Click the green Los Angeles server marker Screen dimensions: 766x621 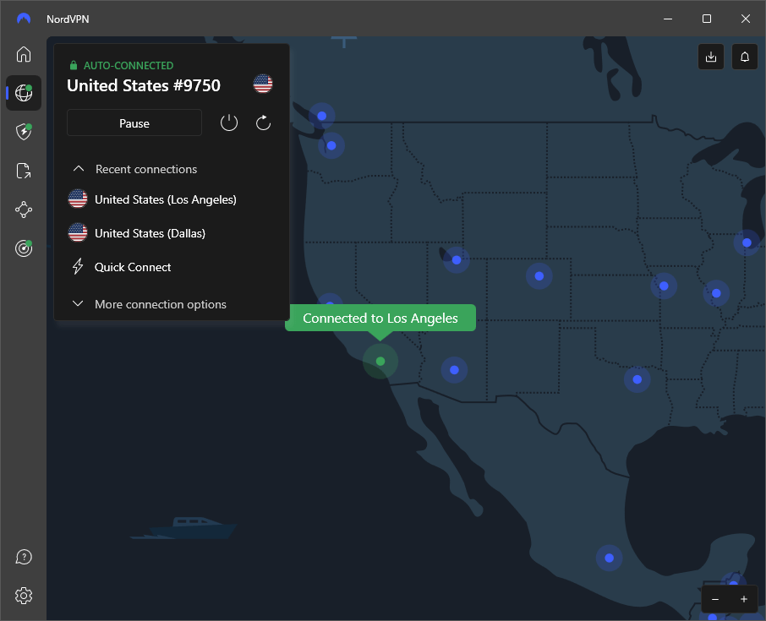coord(380,362)
